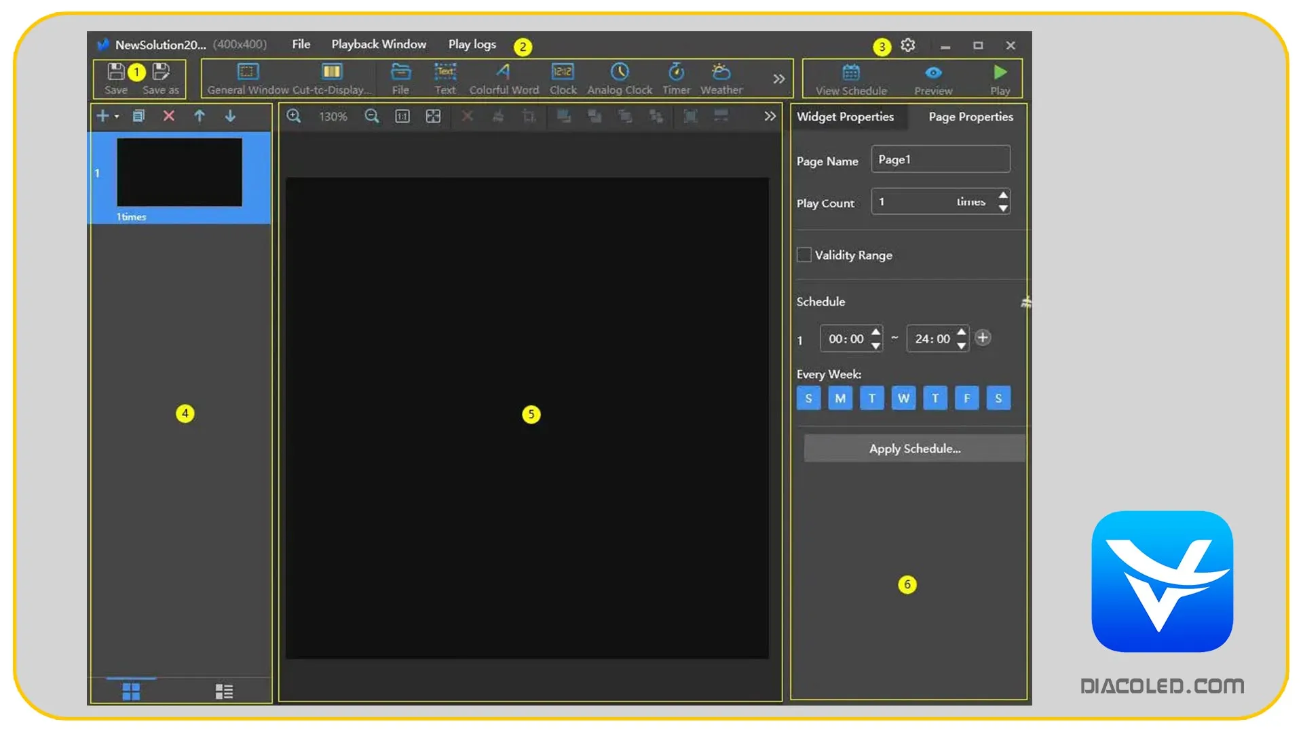Decrease Play Count with down arrow
The height and width of the screenshot is (732, 1303).
1003,208
